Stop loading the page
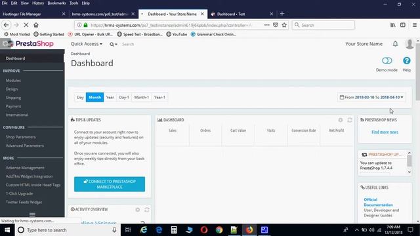 26,25
